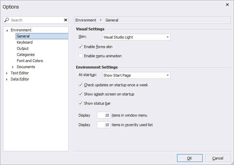Expand the Documents tree node
The width and height of the screenshot is (234, 165).
pos(13,67)
